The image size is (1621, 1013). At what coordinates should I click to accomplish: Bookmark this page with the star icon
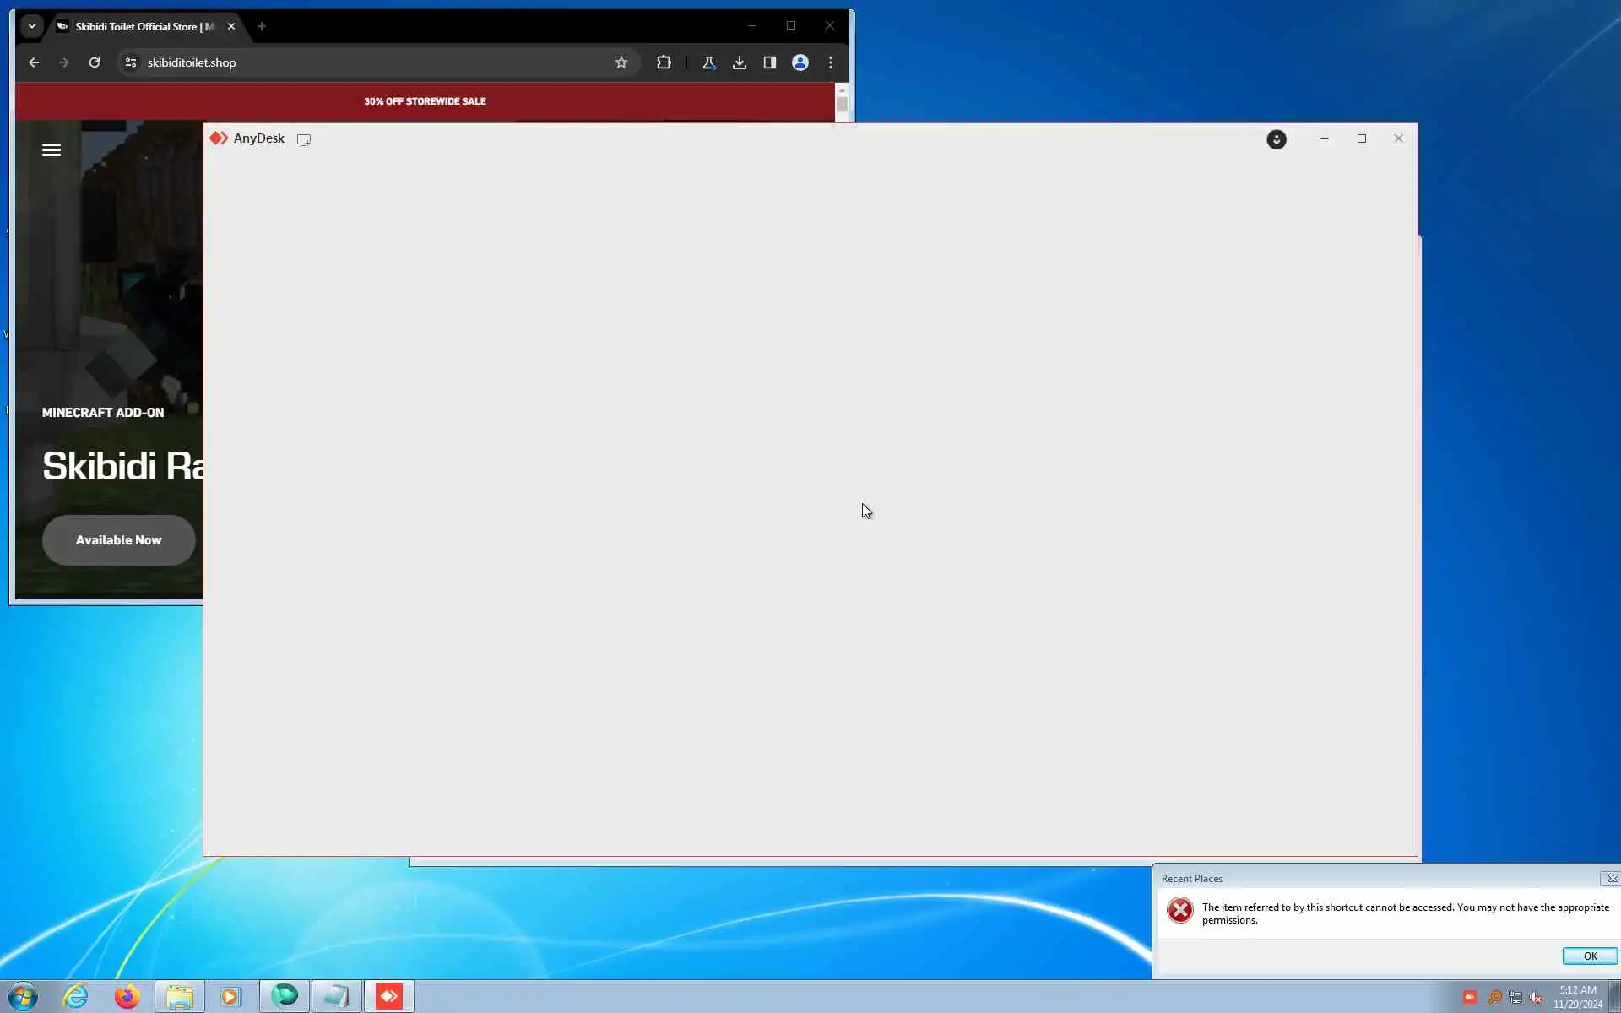621,62
